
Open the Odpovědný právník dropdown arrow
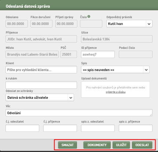pyautogui.click(x=149, y=24)
